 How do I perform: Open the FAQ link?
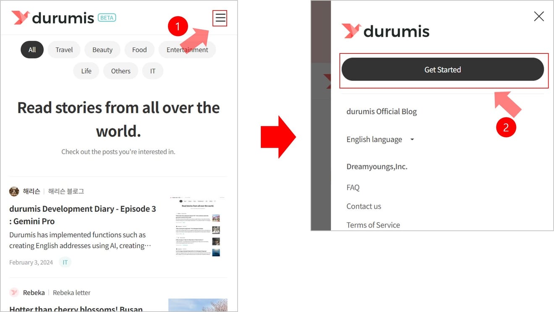[x=353, y=187]
